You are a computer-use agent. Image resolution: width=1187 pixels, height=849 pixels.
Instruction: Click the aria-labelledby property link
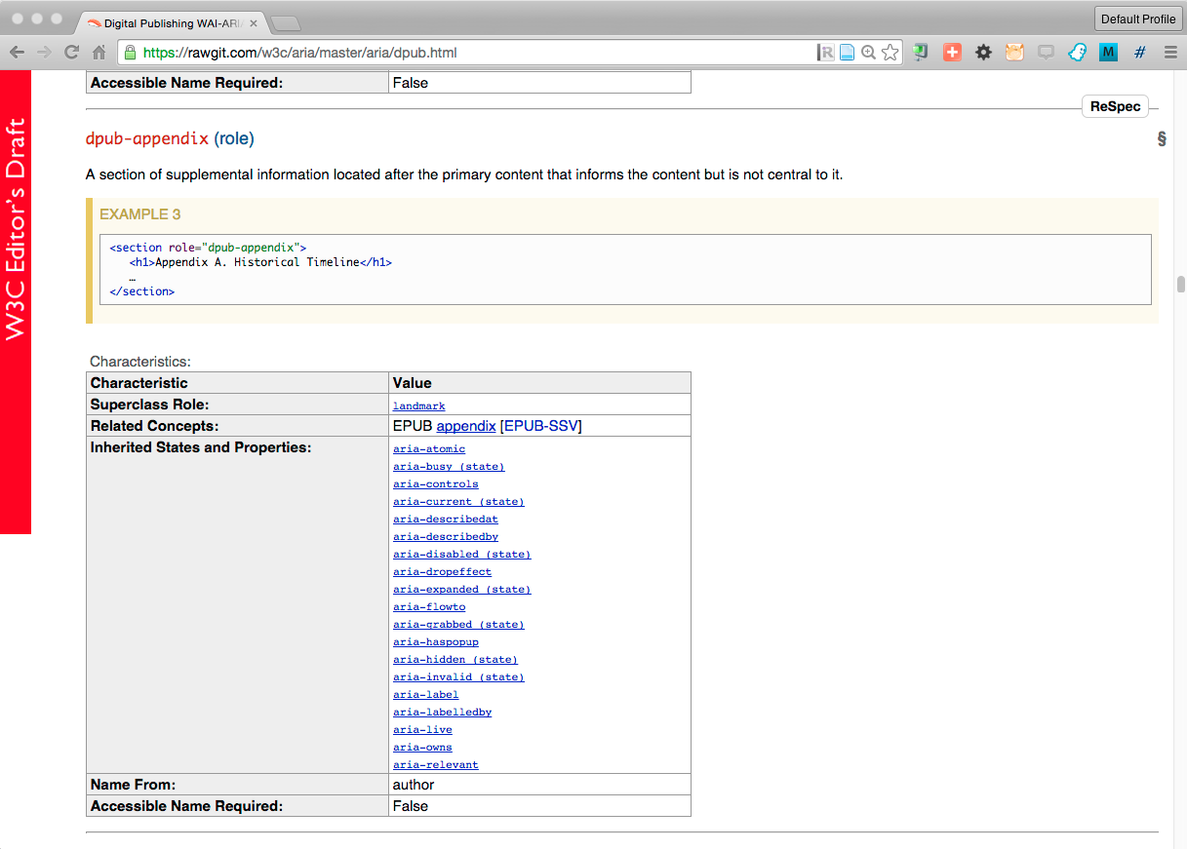(442, 713)
